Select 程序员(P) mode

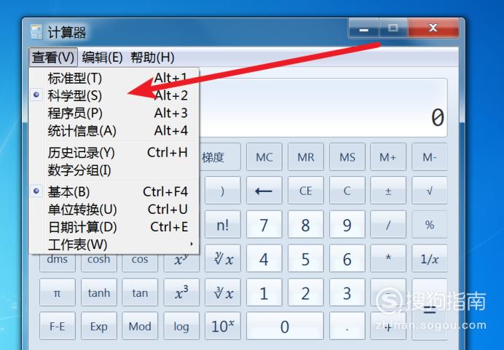(x=114, y=113)
